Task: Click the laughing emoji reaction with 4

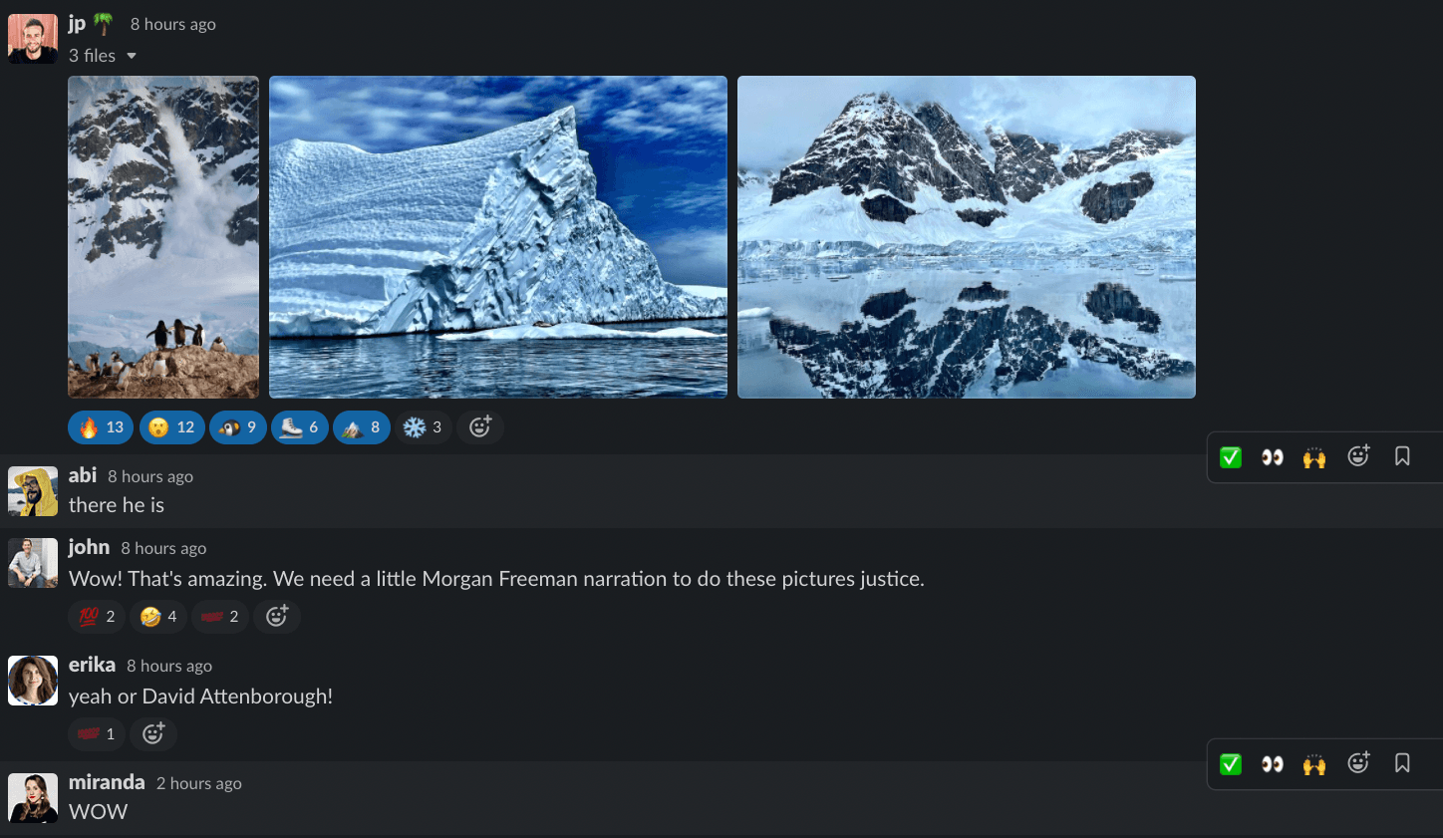Action: click(x=158, y=617)
